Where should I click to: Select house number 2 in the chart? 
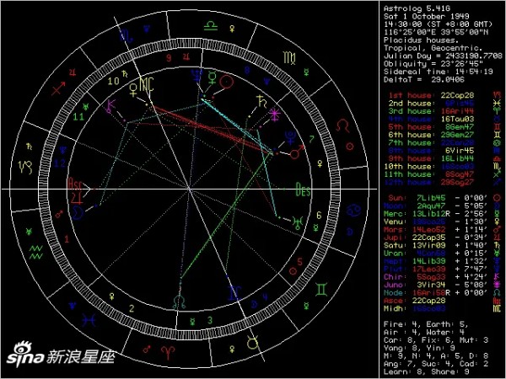(132, 308)
